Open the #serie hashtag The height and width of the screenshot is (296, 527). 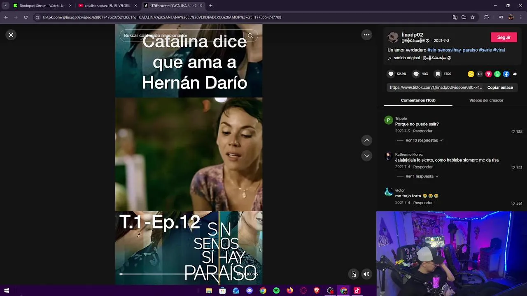485,50
